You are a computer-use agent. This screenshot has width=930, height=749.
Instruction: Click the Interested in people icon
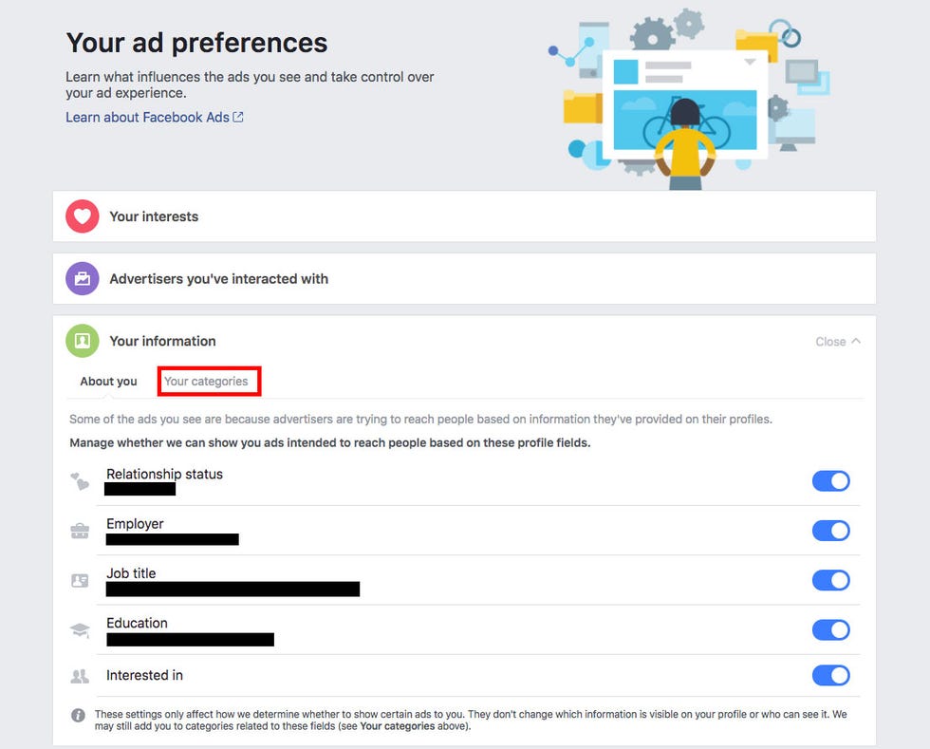point(80,675)
